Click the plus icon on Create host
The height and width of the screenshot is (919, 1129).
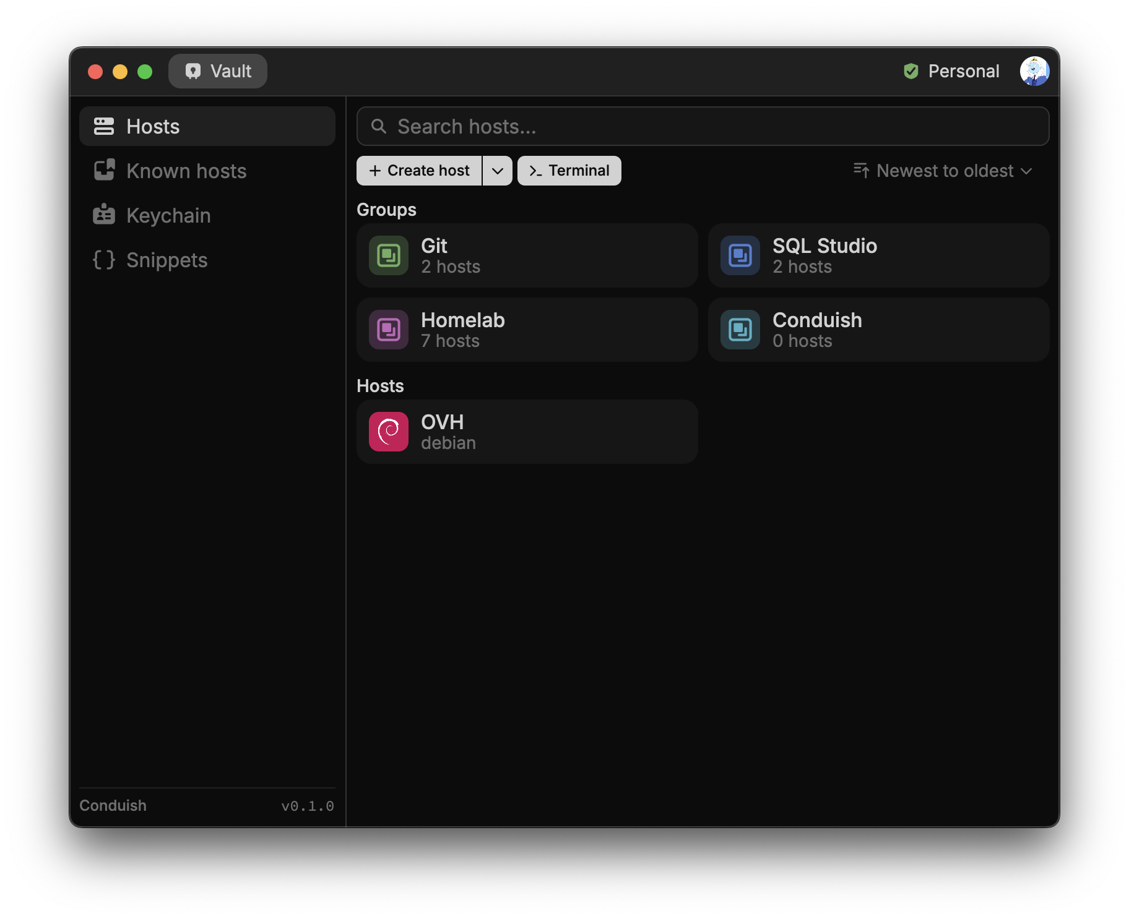(375, 171)
